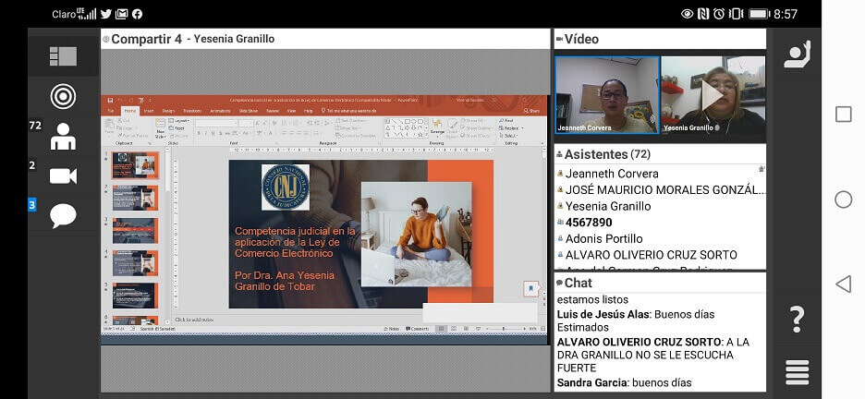Switch to the Insert ribbon tab

(149, 111)
